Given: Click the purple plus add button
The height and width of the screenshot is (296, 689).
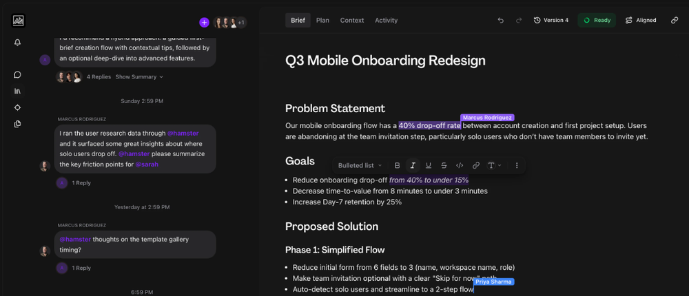Looking at the screenshot, I should click(x=204, y=23).
